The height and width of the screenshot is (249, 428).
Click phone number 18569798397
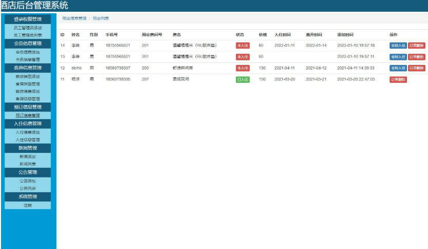pos(118,68)
